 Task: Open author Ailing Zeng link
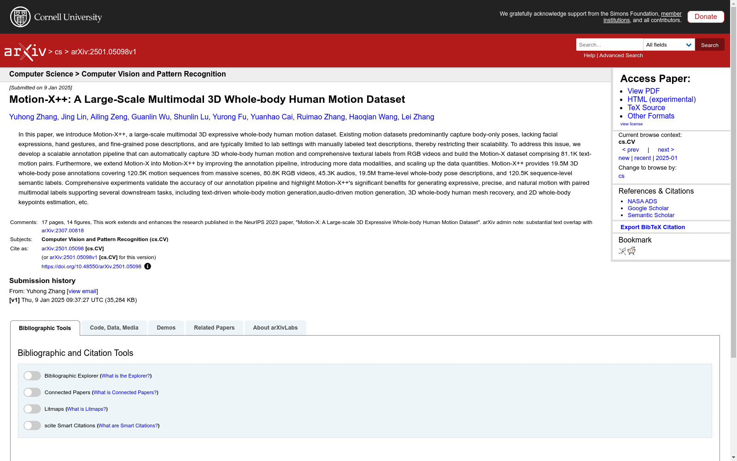pyautogui.click(x=109, y=117)
